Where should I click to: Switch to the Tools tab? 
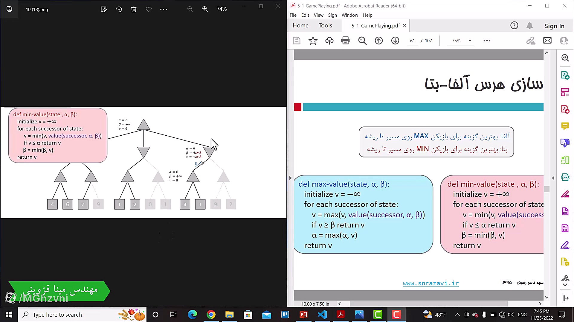click(x=325, y=26)
